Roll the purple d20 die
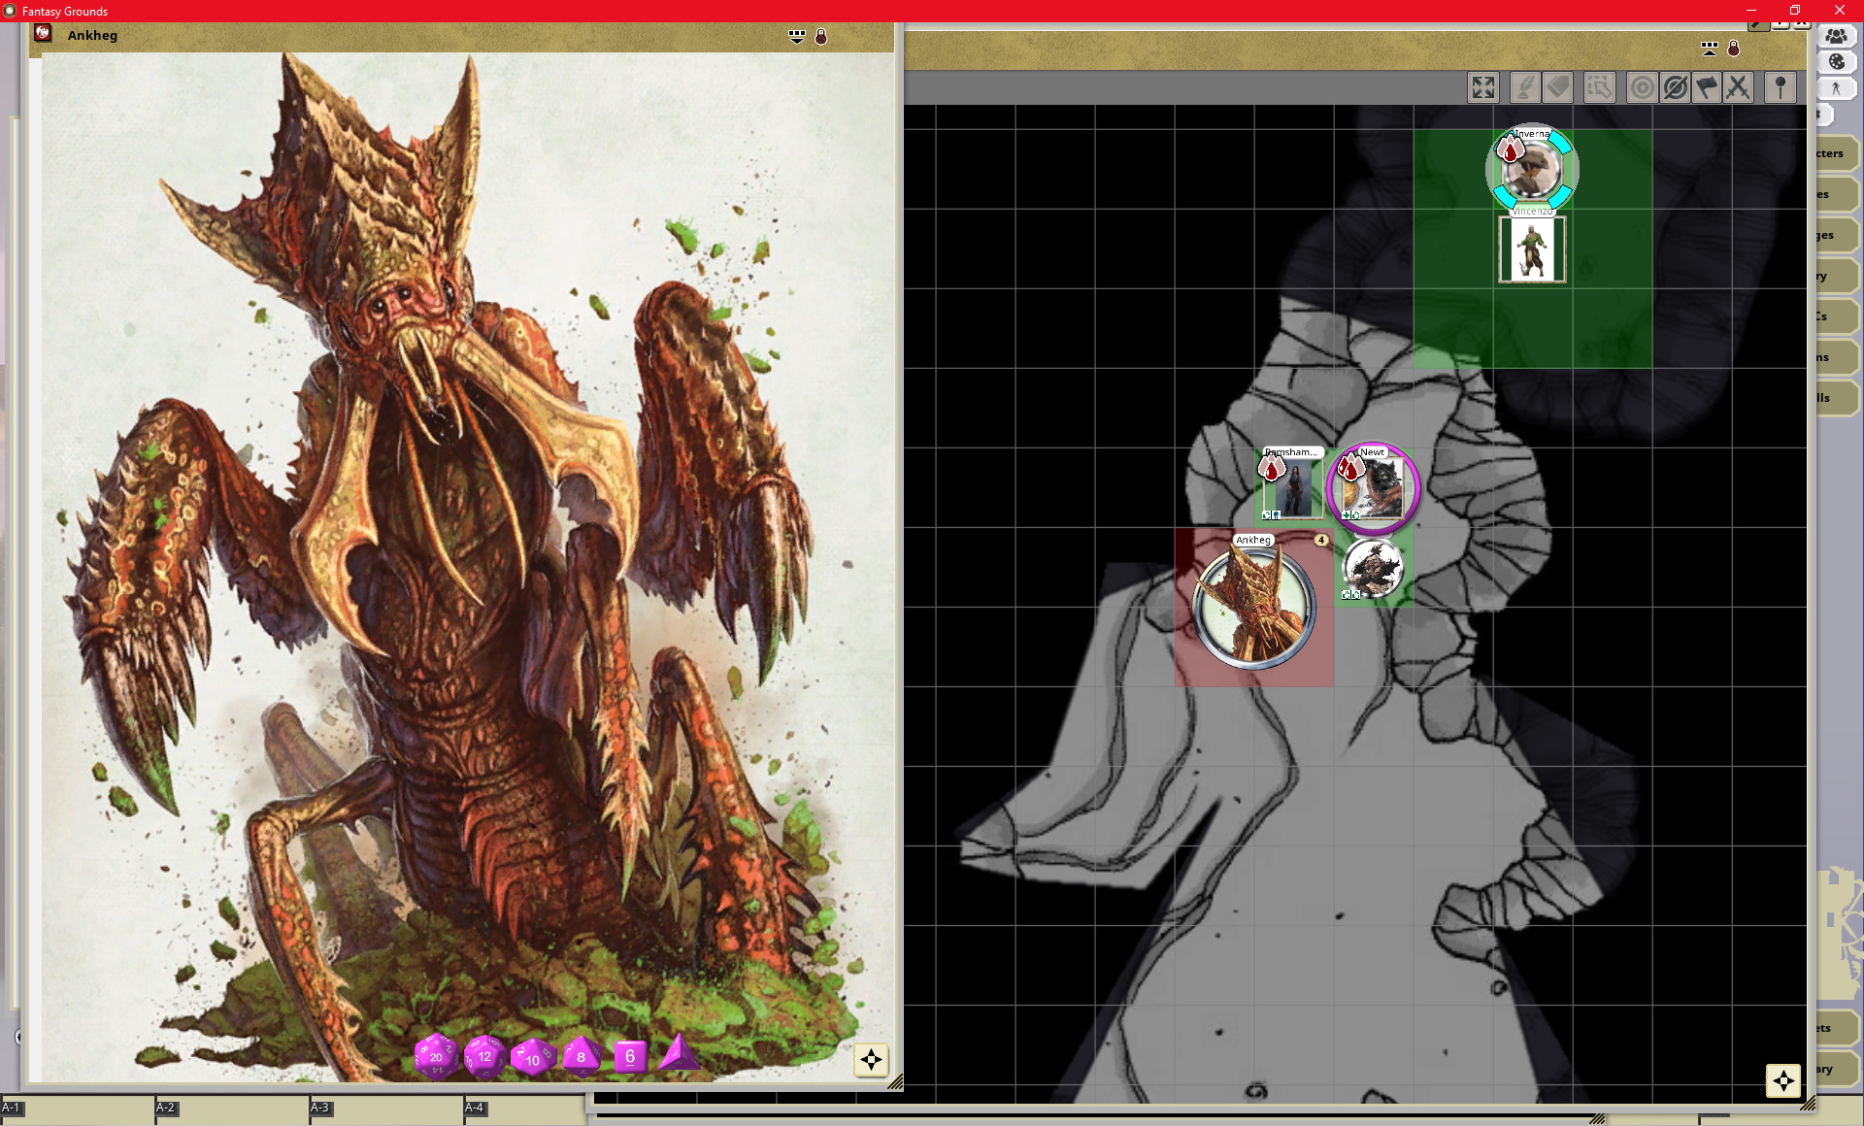 [x=436, y=1056]
